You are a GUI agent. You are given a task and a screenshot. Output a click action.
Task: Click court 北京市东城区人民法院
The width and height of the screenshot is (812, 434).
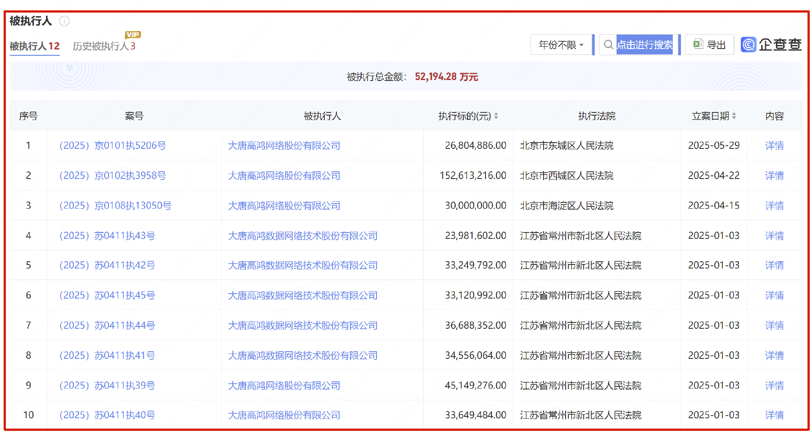567,146
